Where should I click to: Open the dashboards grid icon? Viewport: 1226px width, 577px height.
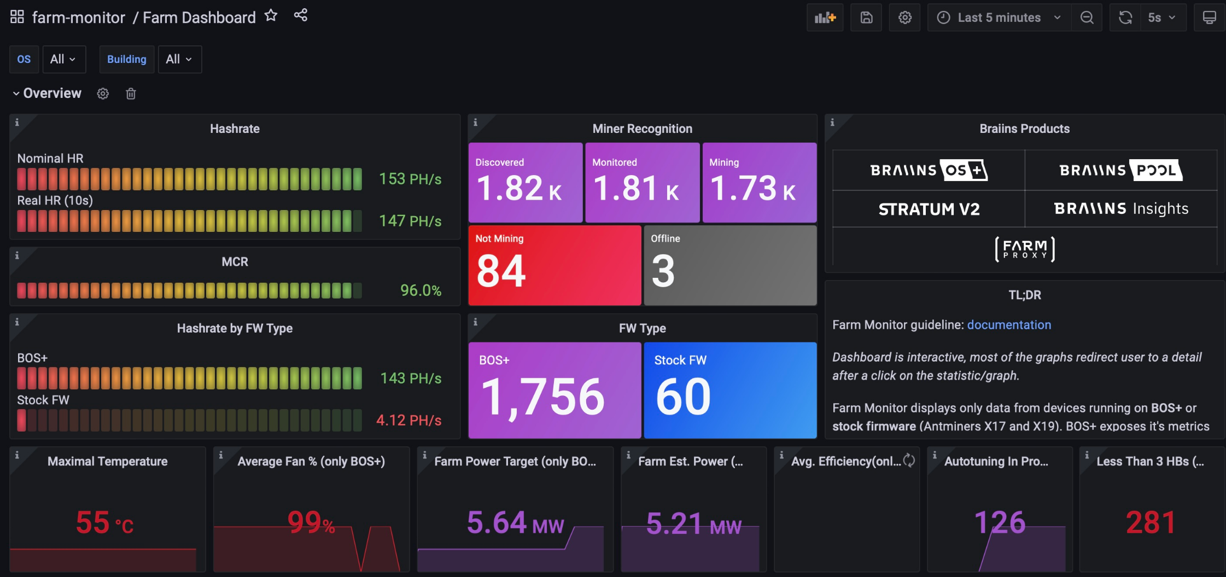[17, 17]
